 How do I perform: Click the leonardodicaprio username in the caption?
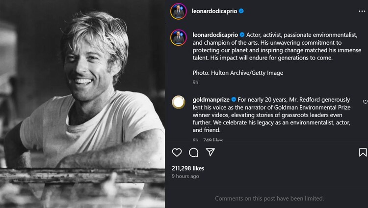[215, 35]
